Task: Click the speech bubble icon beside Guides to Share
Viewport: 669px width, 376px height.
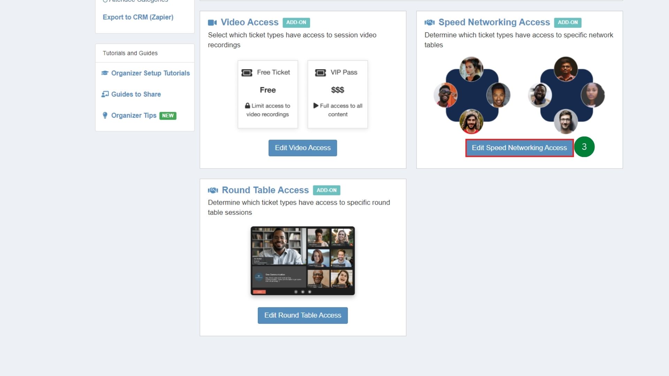Action: 105,94
